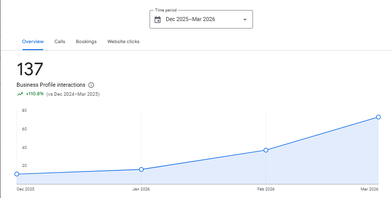Viewport: 392px width, 198px height.
Task: Click the vs Dec 2024–Mar 2025 comparison text
Action: (73, 94)
